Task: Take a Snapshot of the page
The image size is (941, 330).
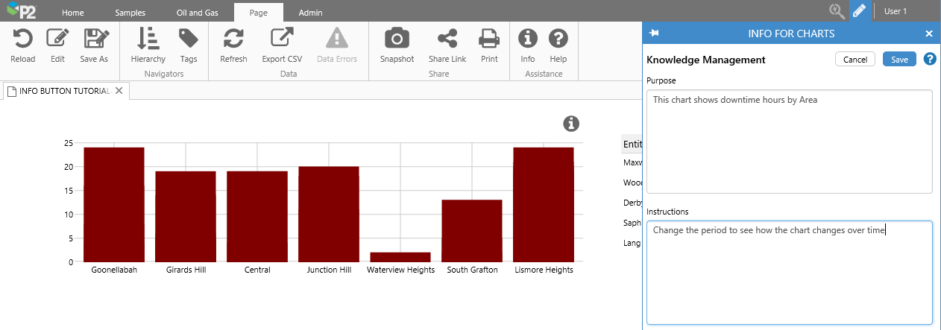Action: coord(397,39)
